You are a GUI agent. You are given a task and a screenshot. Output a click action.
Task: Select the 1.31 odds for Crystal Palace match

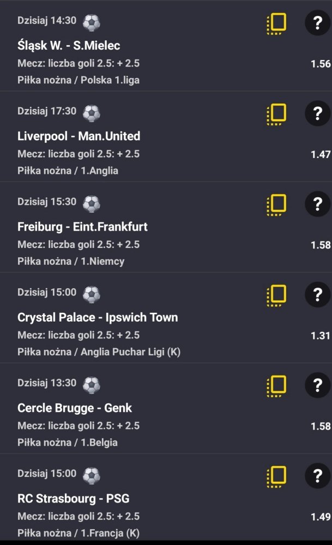[321, 335]
